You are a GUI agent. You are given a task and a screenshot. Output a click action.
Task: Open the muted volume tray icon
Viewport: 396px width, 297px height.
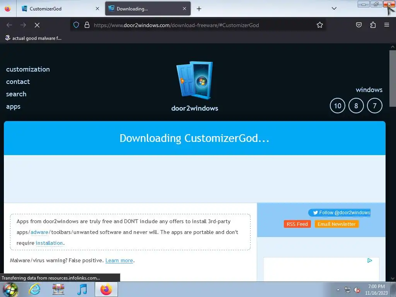(x=357, y=290)
